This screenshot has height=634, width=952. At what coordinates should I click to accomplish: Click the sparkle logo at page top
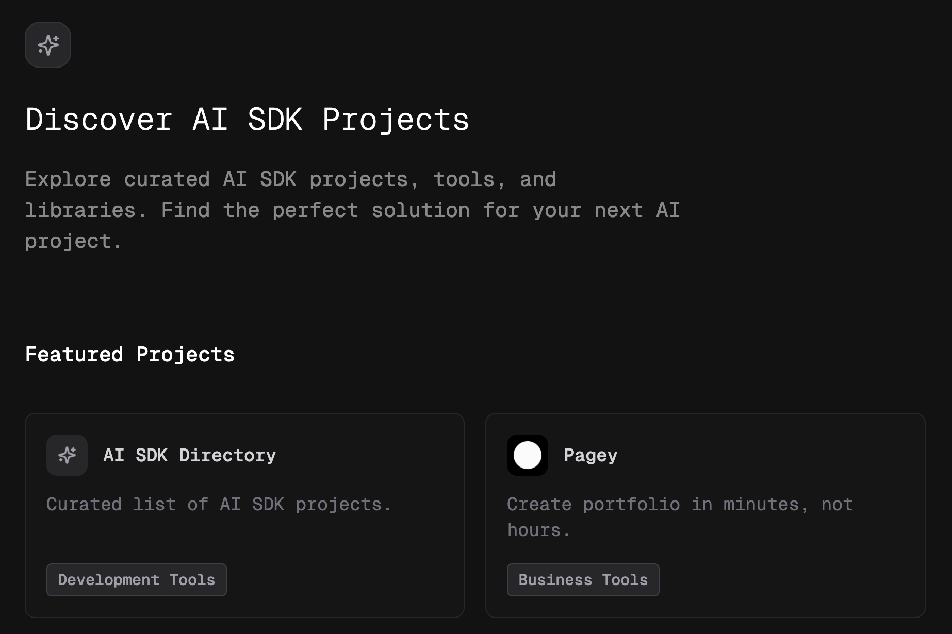click(x=48, y=45)
